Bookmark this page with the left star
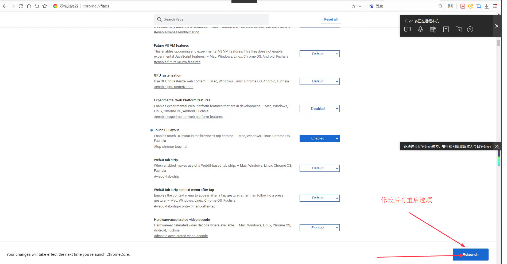507x264 pixels. coord(45,6)
